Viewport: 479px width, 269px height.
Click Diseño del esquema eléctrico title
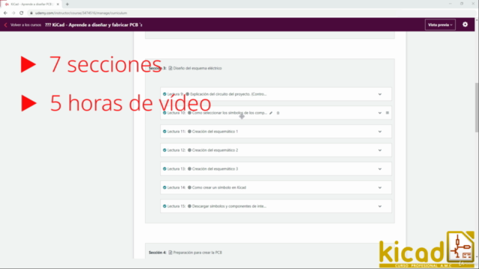198,68
